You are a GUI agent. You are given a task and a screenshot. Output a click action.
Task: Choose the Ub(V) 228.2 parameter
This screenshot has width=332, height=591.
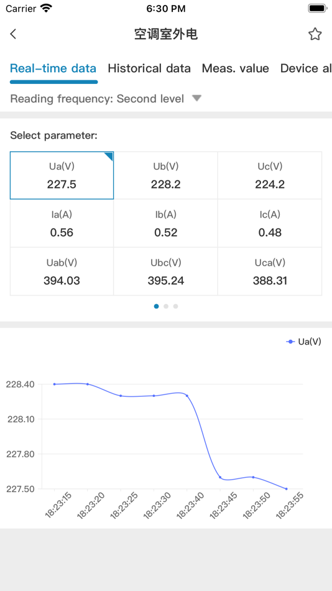click(x=166, y=175)
